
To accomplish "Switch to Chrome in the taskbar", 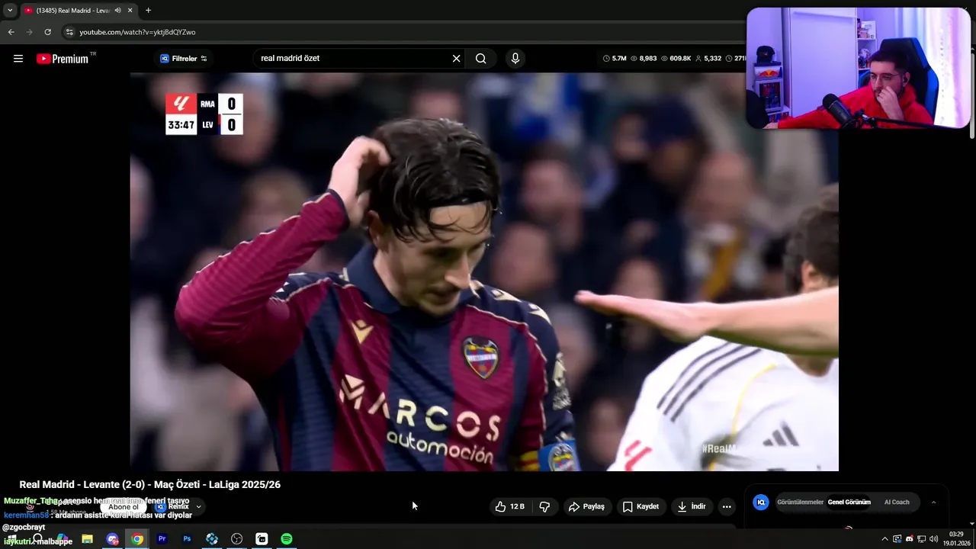I will click(137, 539).
